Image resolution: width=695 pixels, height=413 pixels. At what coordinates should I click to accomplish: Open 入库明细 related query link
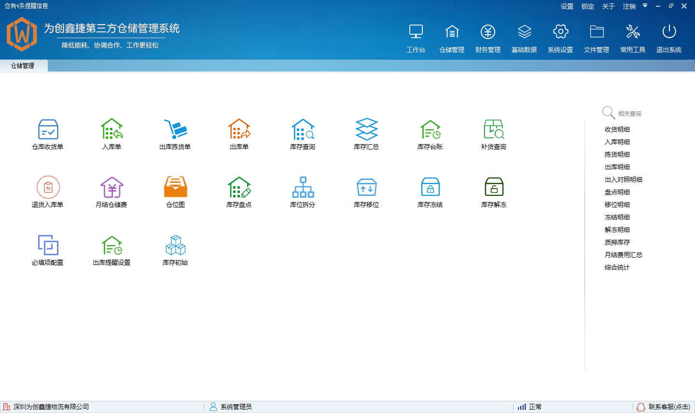coord(617,142)
